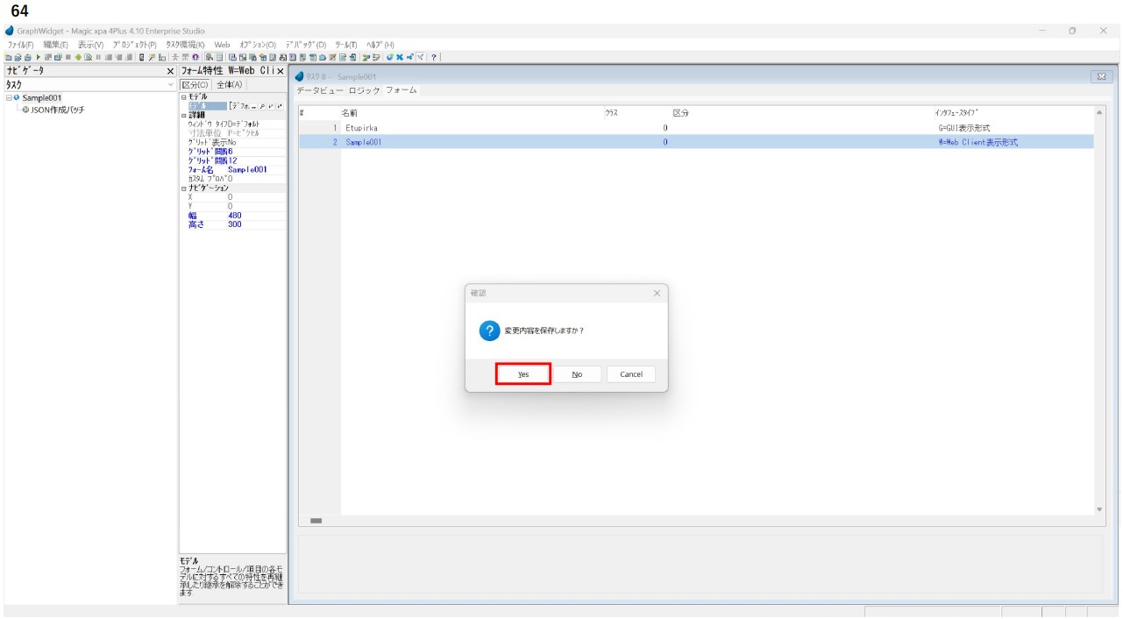Screen dimensions: 1123x619
Task: Click the help question mark toolbar icon
Action: pyautogui.click(x=434, y=57)
